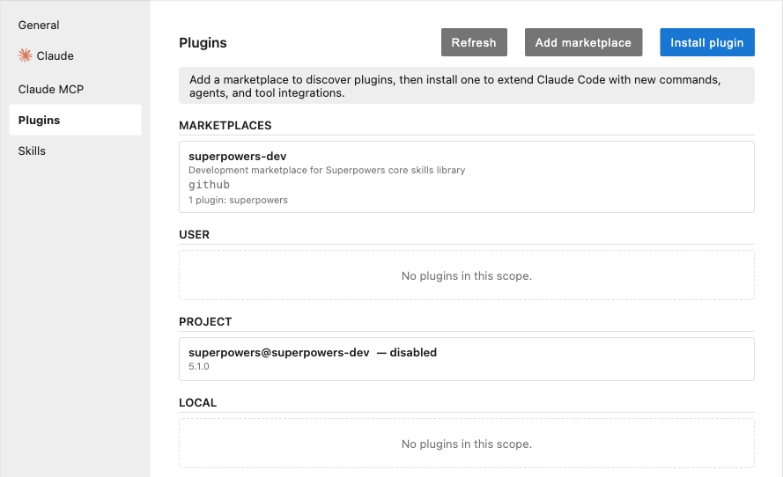Click the empty LOCAL scope placeholder box

[x=467, y=443]
